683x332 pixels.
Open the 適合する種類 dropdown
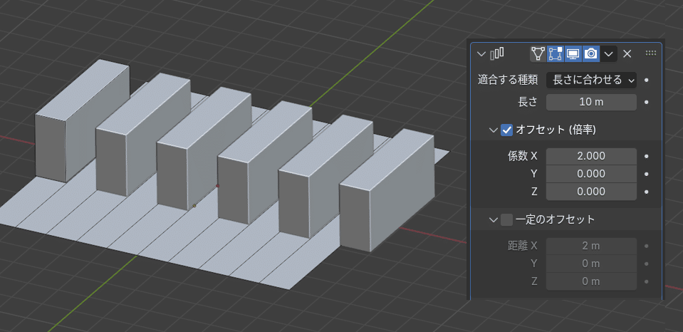(592, 81)
